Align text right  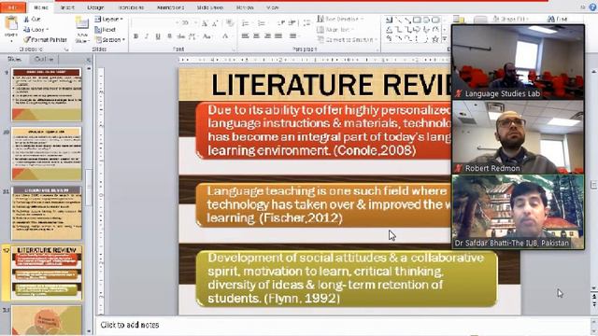[268, 36]
